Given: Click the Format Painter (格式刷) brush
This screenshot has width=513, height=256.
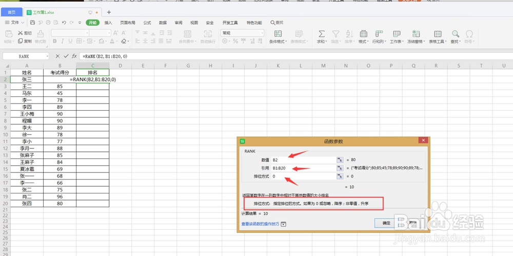Looking at the screenshot, I should pyautogui.click(x=41, y=33).
